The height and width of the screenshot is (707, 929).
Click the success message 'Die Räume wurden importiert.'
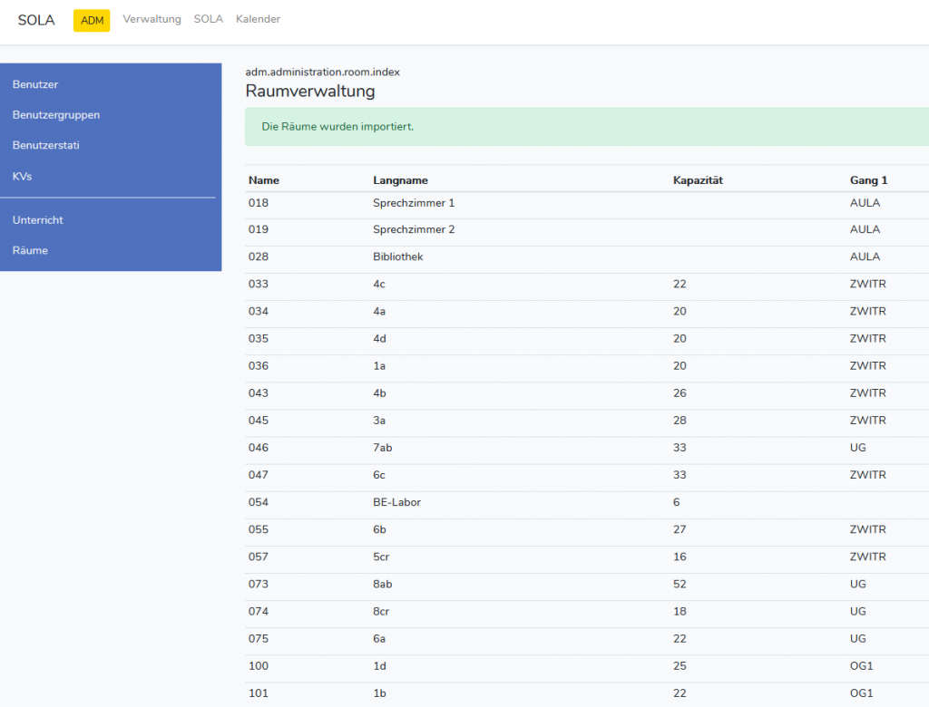click(x=337, y=127)
